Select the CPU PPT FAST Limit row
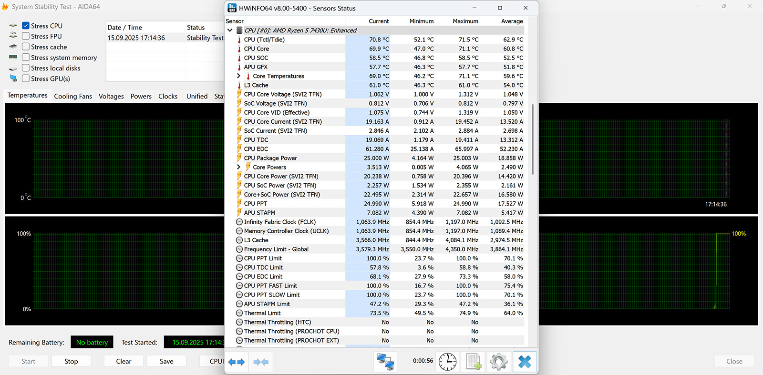The height and width of the screenshot is (375, 763). coord(380,286)
